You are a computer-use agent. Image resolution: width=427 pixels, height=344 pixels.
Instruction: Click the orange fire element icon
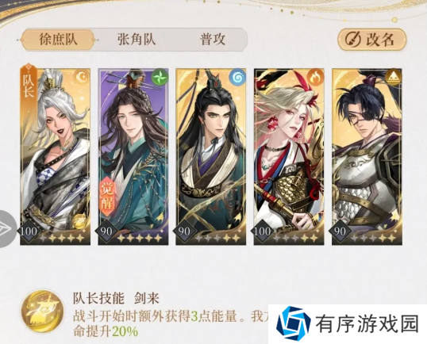coord(316,77)
